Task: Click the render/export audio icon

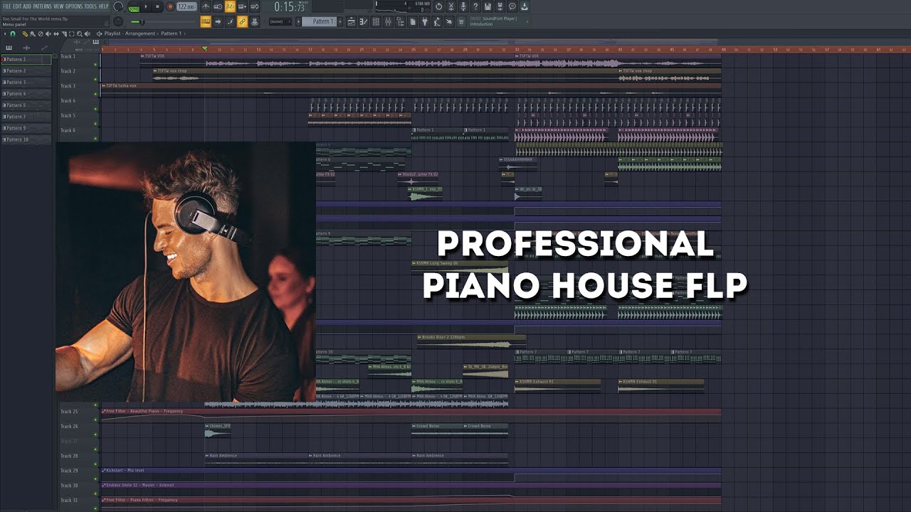Action: coord(500,6)
